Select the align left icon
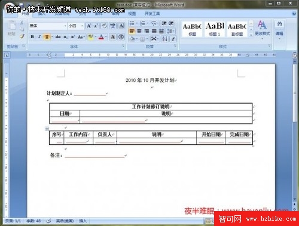This screenshot has width=299, height=226. 132,31
